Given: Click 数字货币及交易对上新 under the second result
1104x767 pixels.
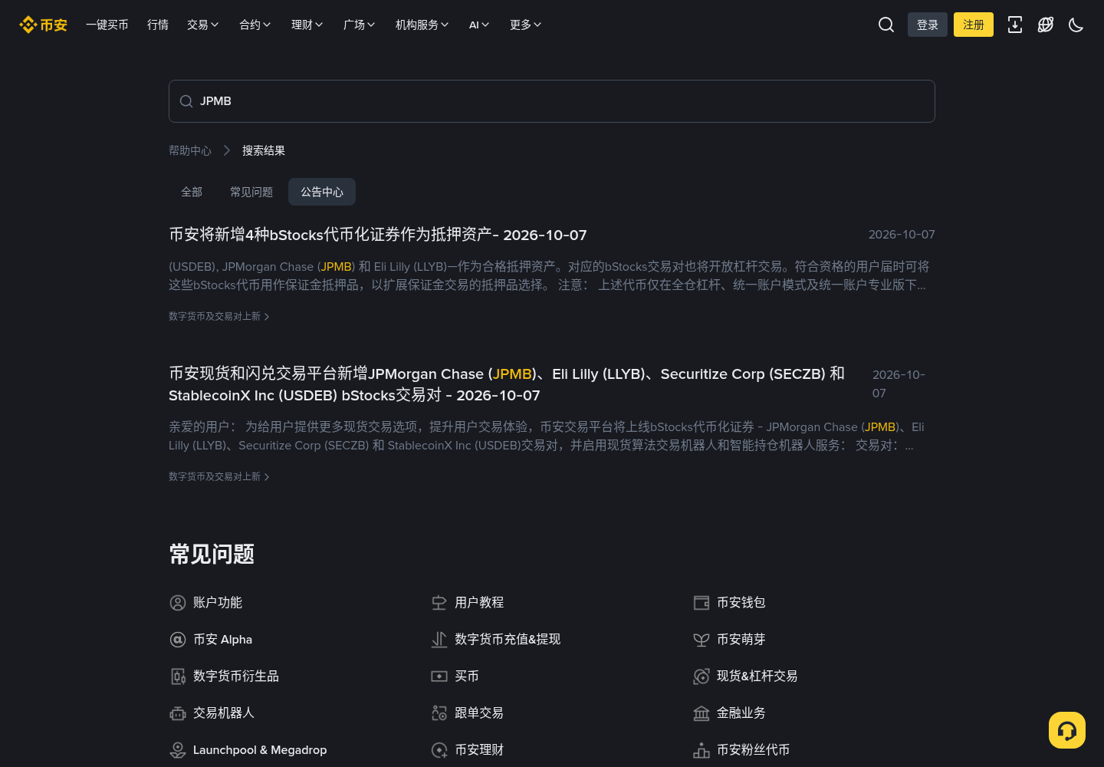Looking at the screenshot, I should coord(219,476).
